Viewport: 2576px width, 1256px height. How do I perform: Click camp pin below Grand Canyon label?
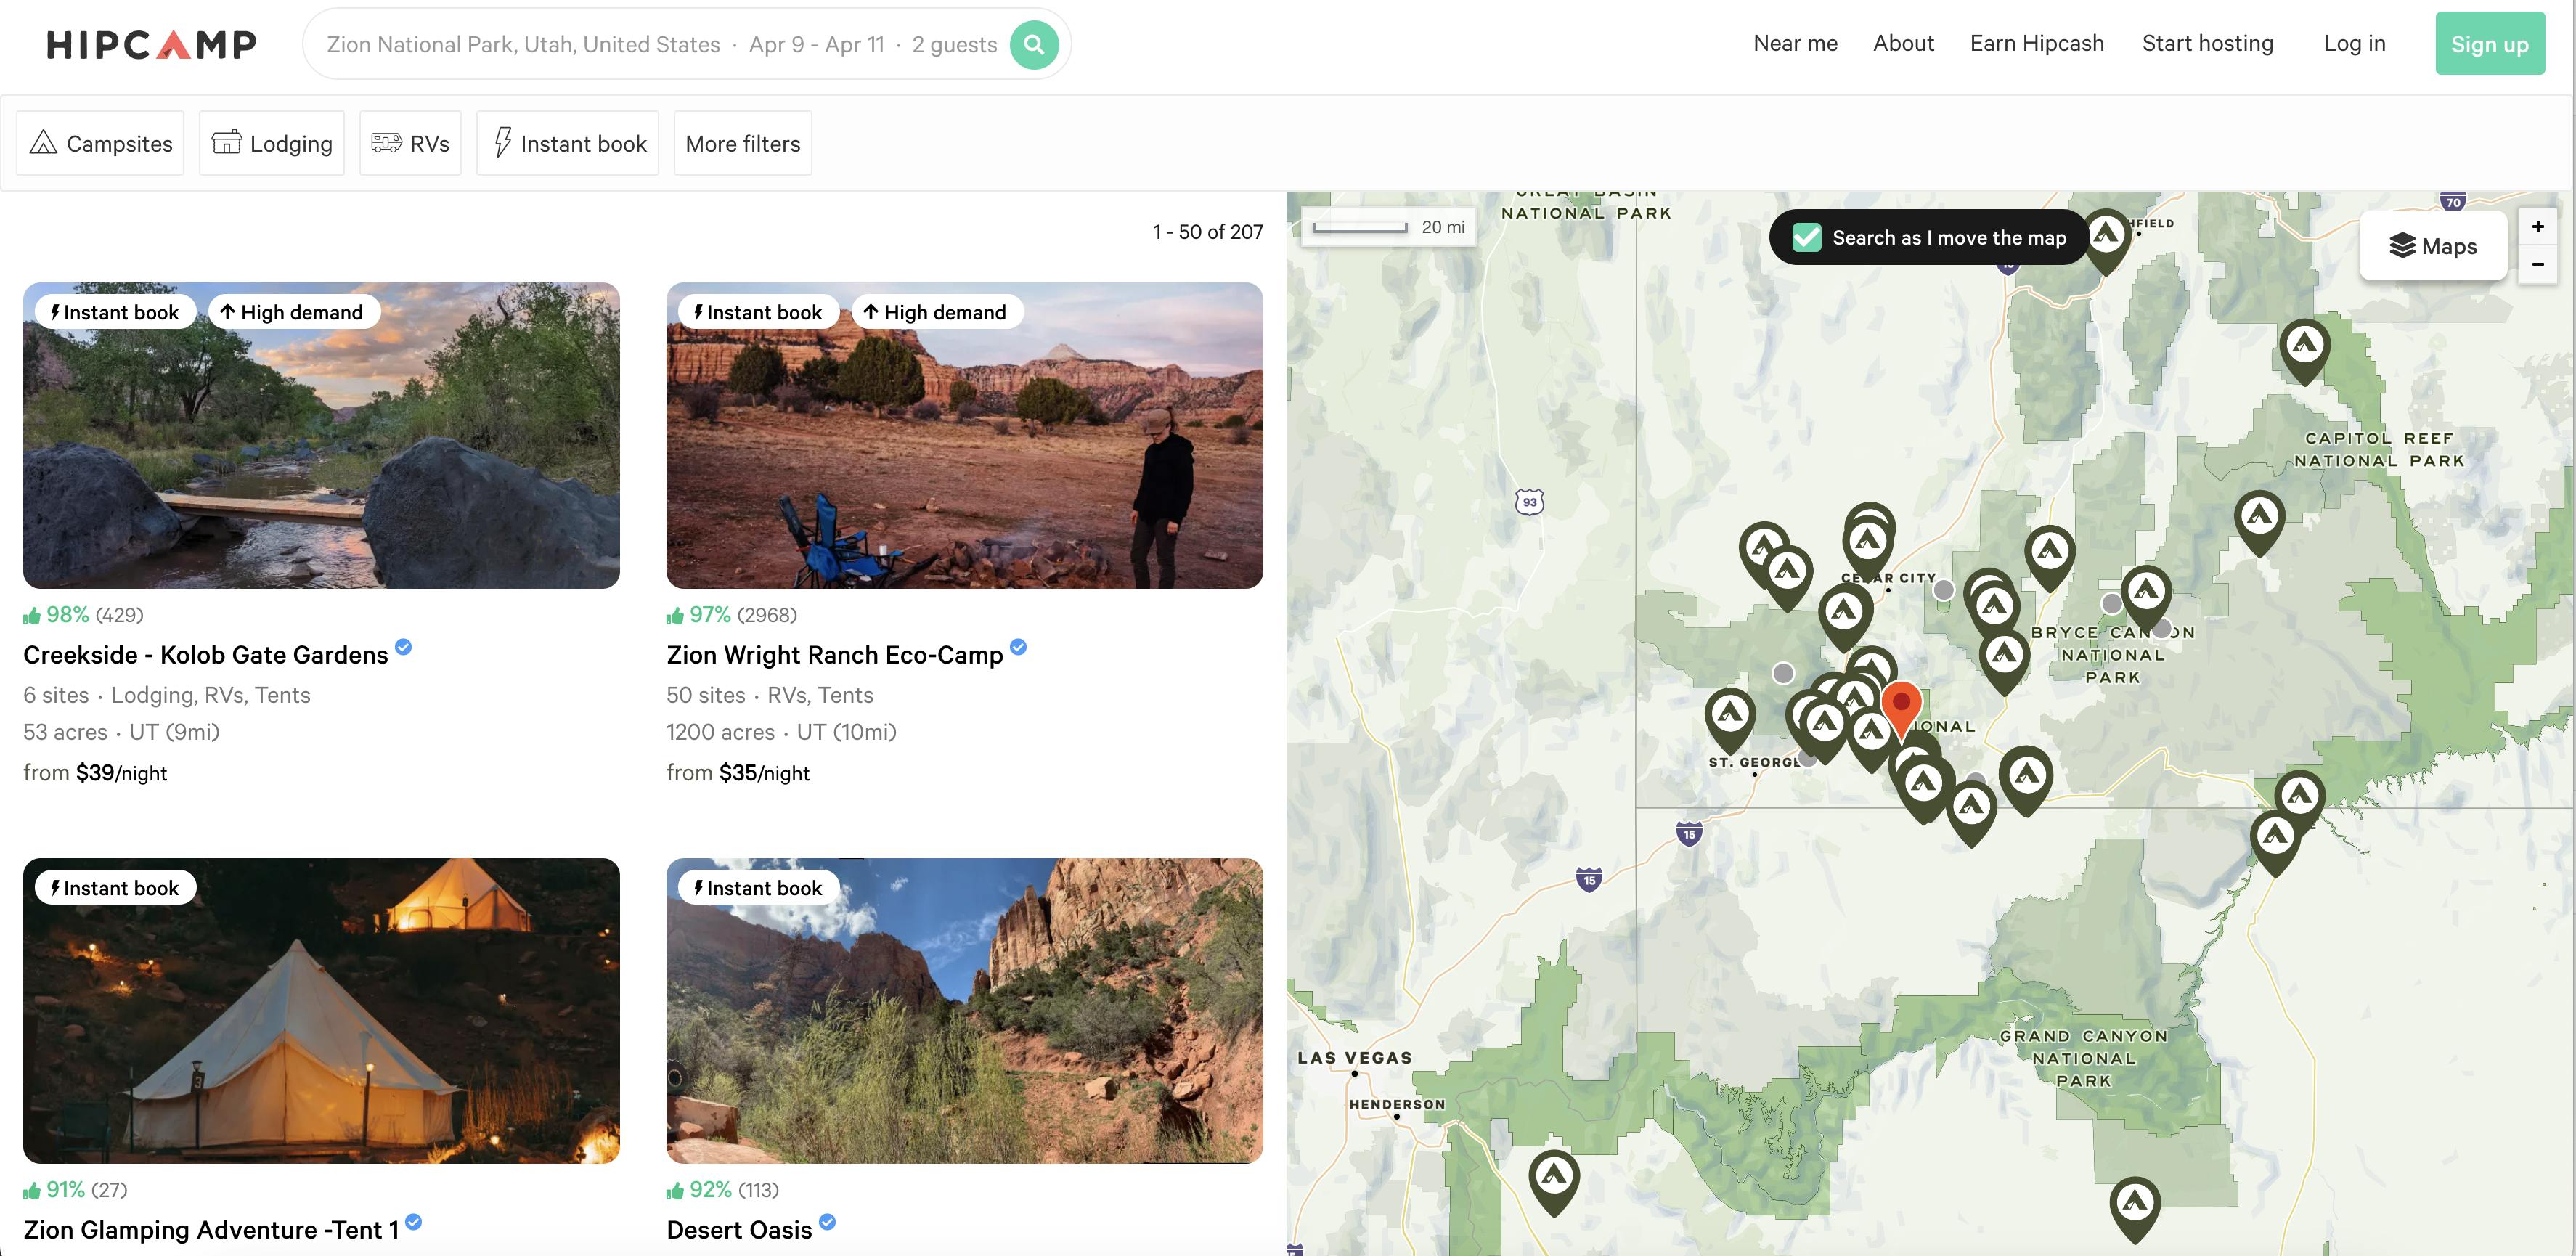pos(2134,1205)
